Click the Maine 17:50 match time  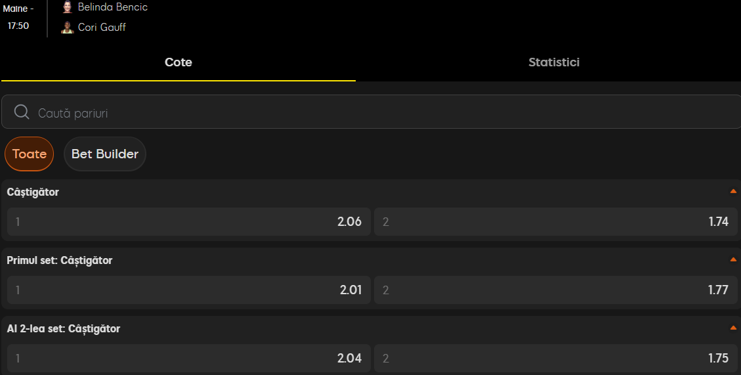pos(18,18)
